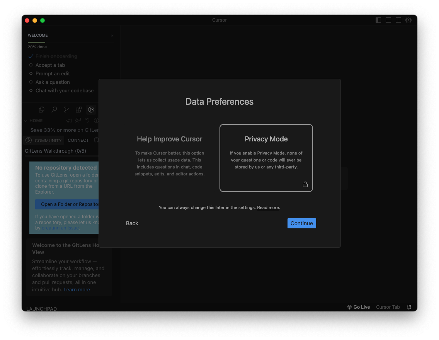Click the lock icon in Privacy Mode card
439x340 pixels.
pos(305,184)
